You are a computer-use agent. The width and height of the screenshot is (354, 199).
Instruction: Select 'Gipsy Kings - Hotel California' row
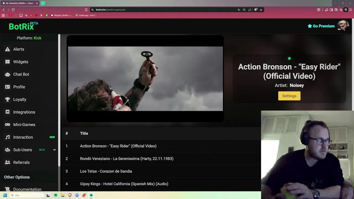click(161, 184)
